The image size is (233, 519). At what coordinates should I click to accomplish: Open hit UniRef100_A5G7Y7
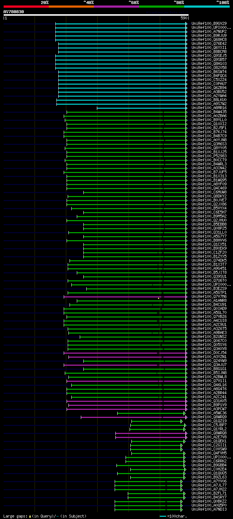(209, 236)
